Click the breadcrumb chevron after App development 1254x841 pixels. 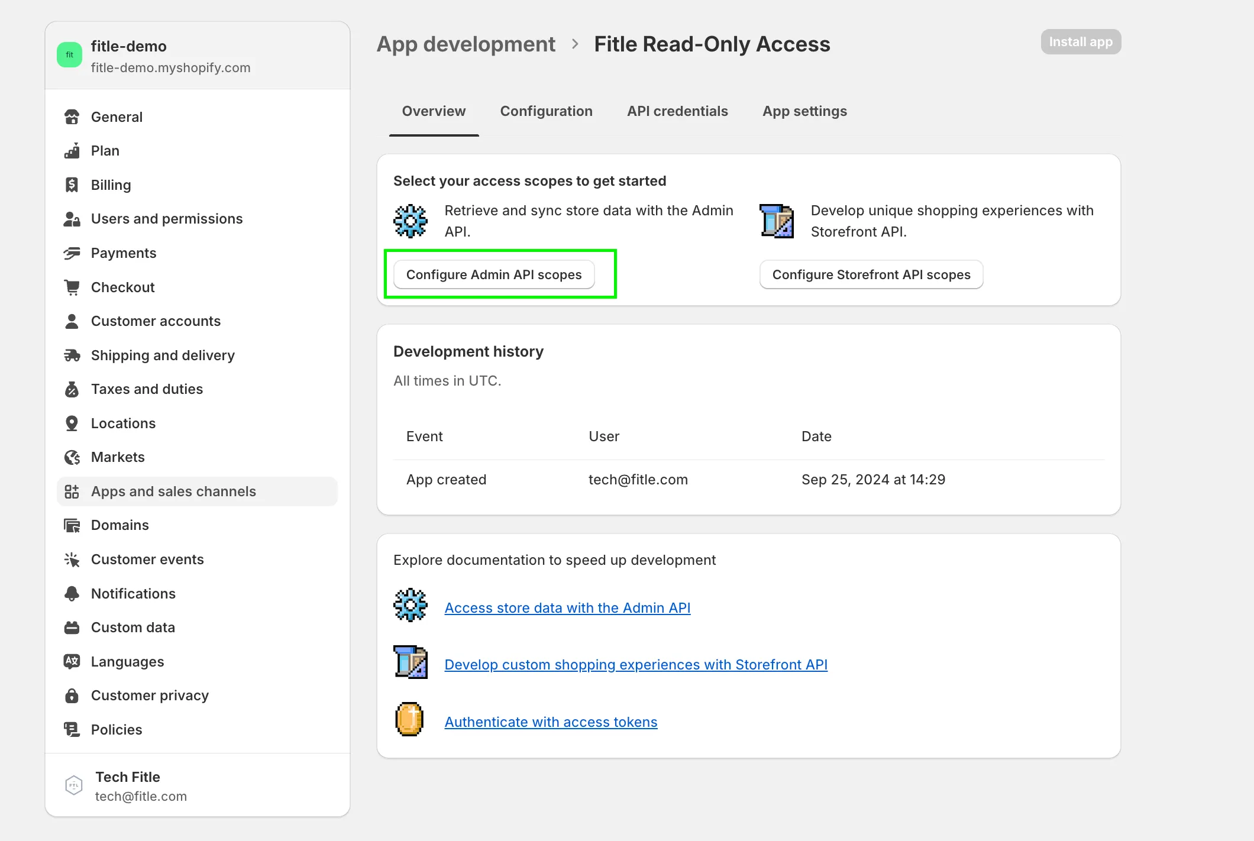click(x=575, y=44)
